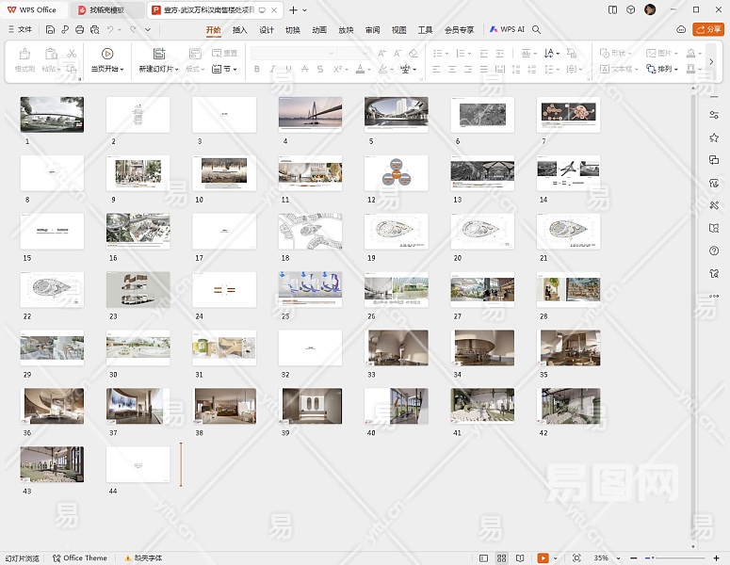Click the WPS AI button

507,30
